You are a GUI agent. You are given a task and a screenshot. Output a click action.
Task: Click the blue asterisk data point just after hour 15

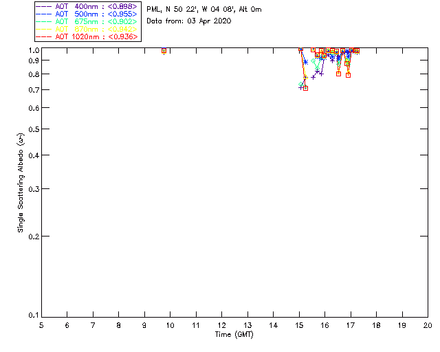point(305,62)
